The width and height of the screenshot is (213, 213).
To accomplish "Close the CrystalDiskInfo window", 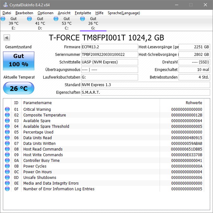I will pyautogui.click(x=205, y=5).
